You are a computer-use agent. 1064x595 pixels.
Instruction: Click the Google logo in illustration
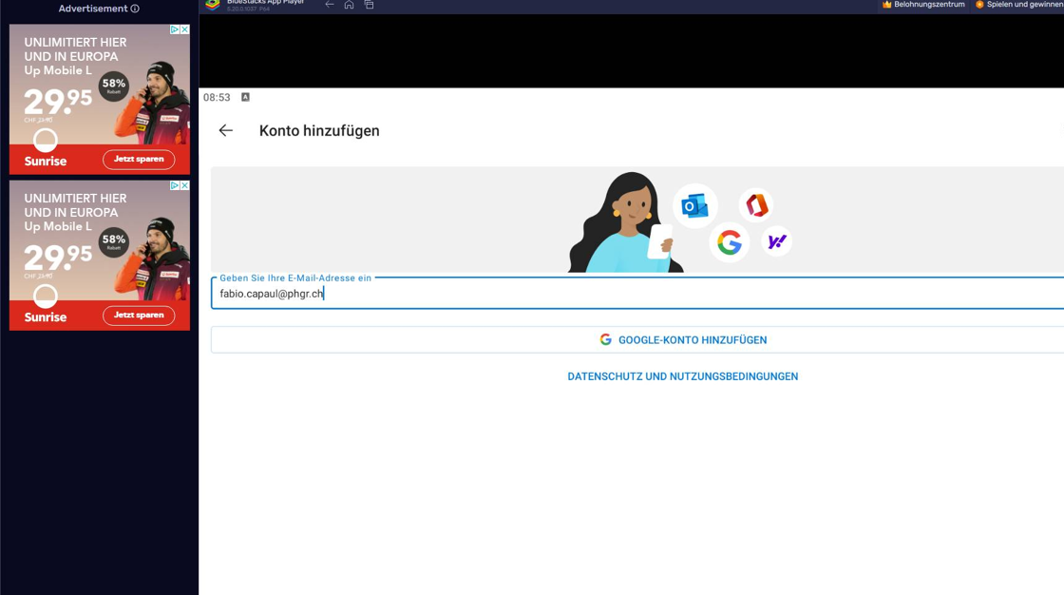tap(729, 242)
